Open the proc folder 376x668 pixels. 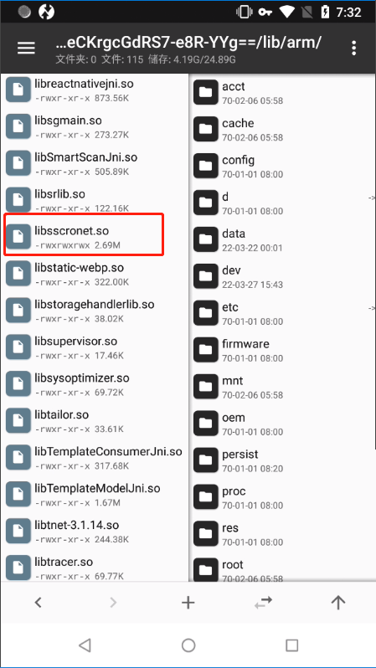(282, 497)
